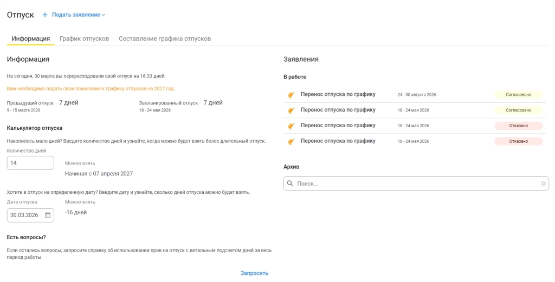Screen dimensions: 555x282
Task: Open the Составление графика отпусков tab
Action: [x=165, y=38]
